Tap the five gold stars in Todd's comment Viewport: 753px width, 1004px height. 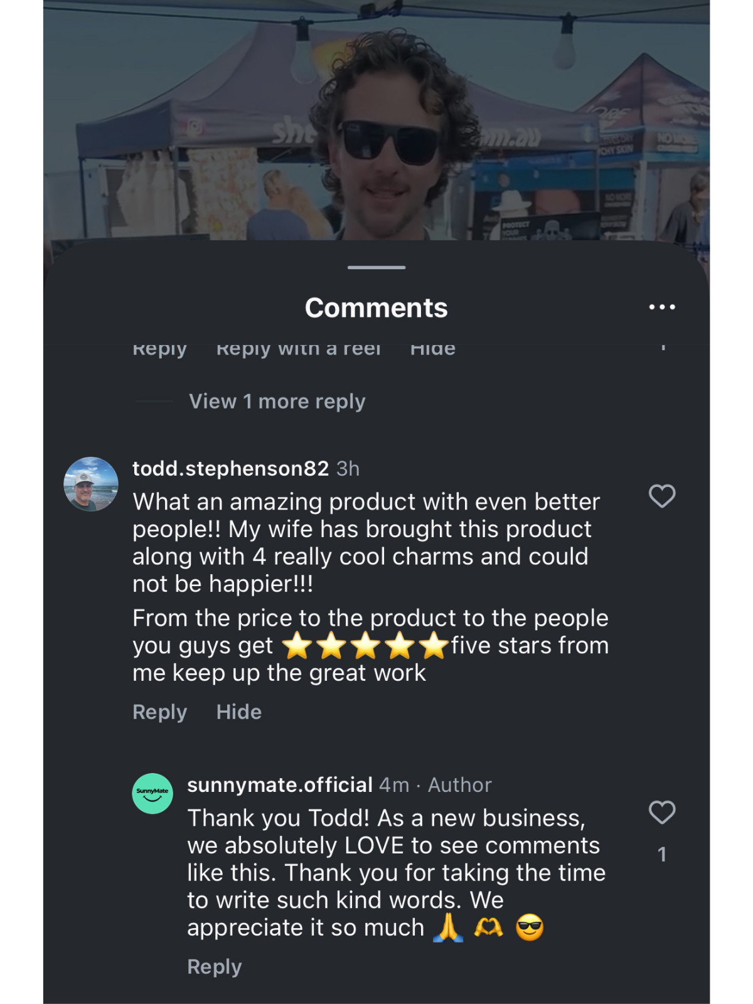click(365, 646)
